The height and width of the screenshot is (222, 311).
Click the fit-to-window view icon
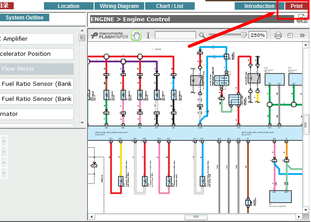290,35
